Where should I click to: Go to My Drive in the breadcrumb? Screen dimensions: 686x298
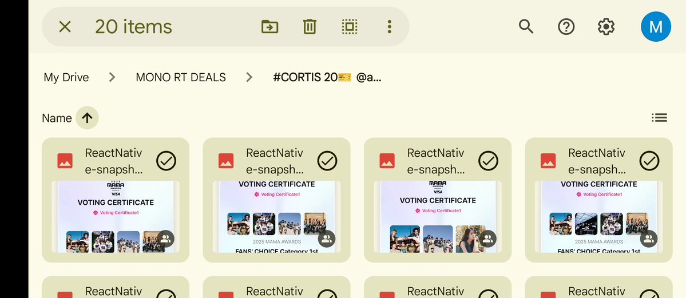(x=66, y=77)
